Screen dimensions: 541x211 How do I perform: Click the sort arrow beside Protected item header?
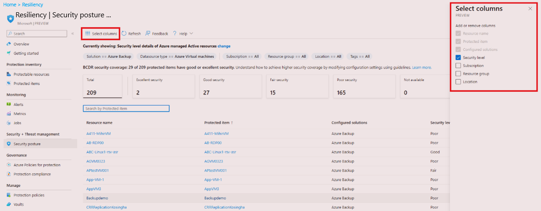[232, 123]
